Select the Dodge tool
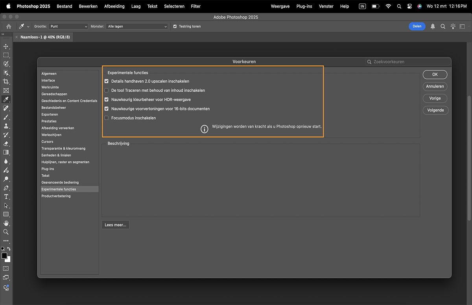Image resolution: width=472 pixels, height=305 pixels. [6, 179]
